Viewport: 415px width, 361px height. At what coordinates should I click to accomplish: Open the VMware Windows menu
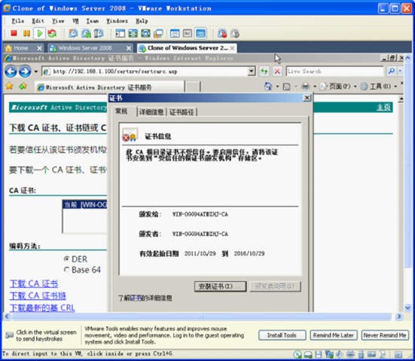tap(117, 20)
